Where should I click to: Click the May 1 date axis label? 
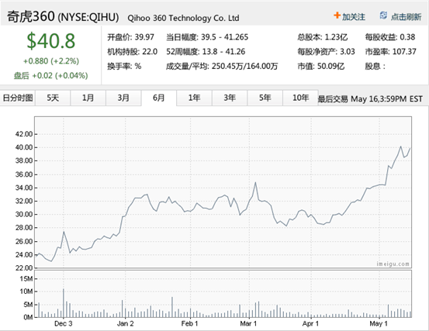[379, 323]
